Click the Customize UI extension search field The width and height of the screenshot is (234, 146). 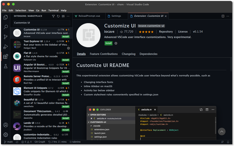41,23
